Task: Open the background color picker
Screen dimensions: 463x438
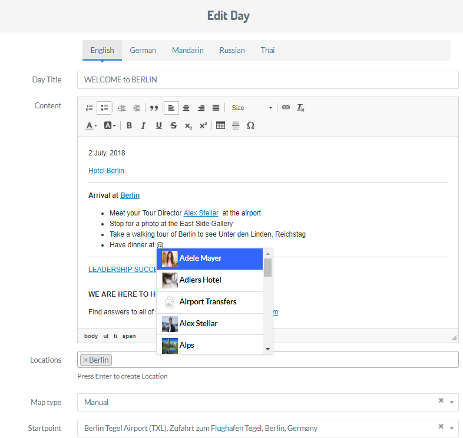Action: tap(110, 126)
